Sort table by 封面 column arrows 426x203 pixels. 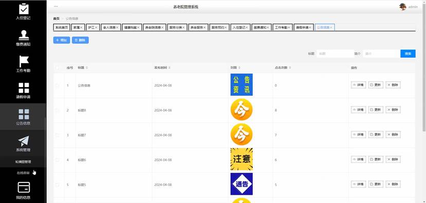(x=239, y=68)
